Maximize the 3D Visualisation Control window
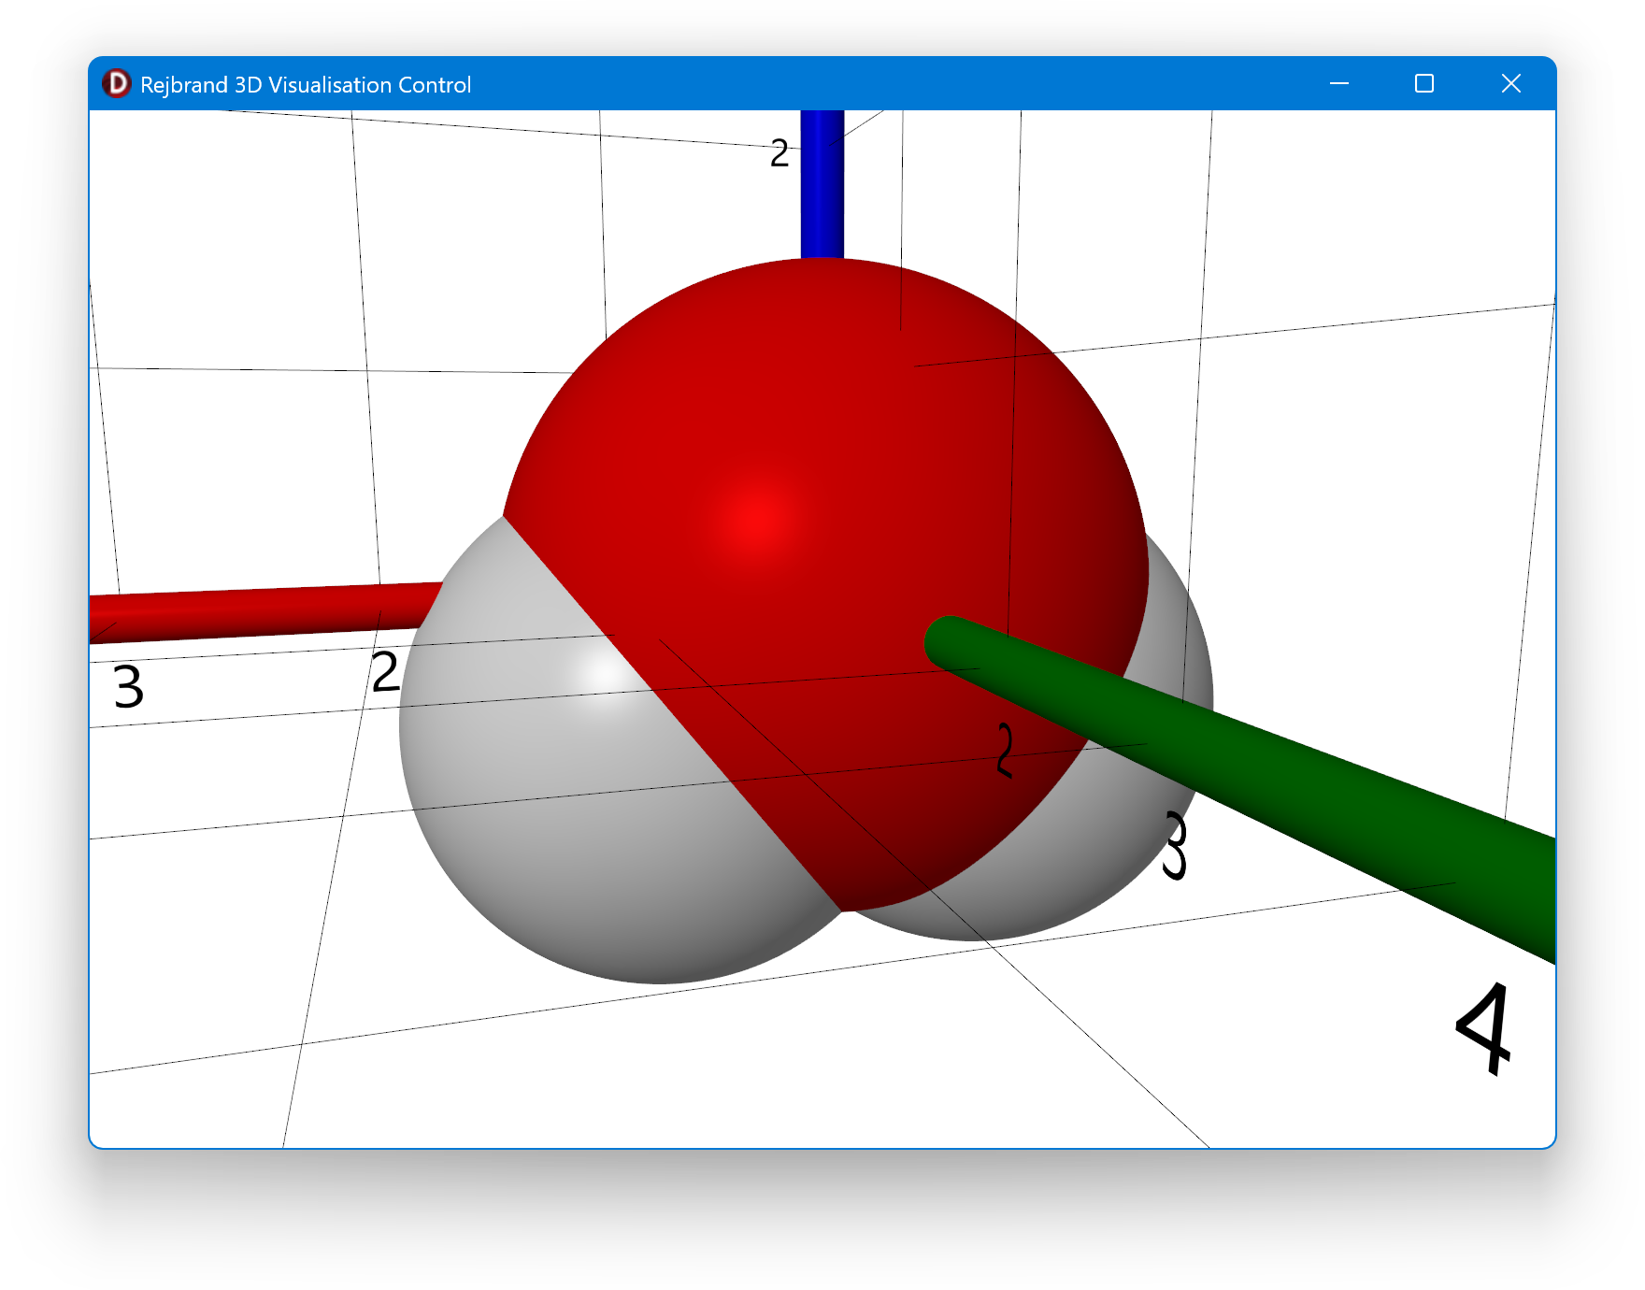Viewport: 1645px width, 1290px height. pos(1423,84)
